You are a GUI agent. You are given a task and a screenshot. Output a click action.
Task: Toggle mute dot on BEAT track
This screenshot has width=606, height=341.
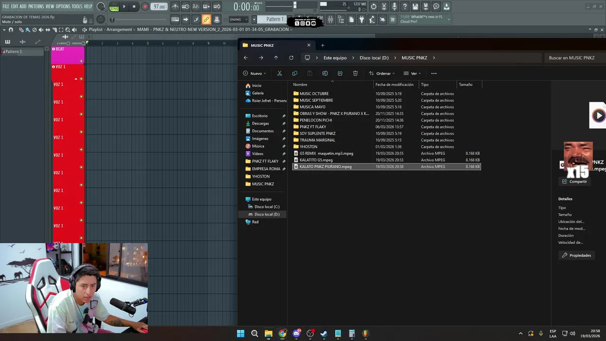pyautogui.click(x=81, y=61)
